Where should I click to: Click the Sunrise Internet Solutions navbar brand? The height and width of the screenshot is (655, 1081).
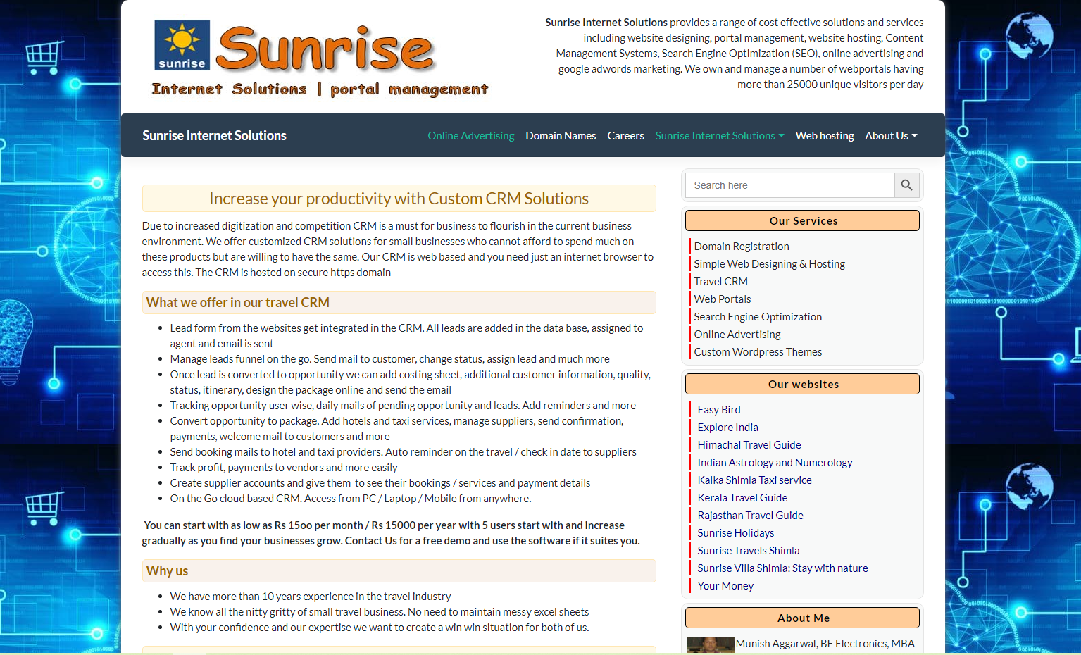(214, 136)
